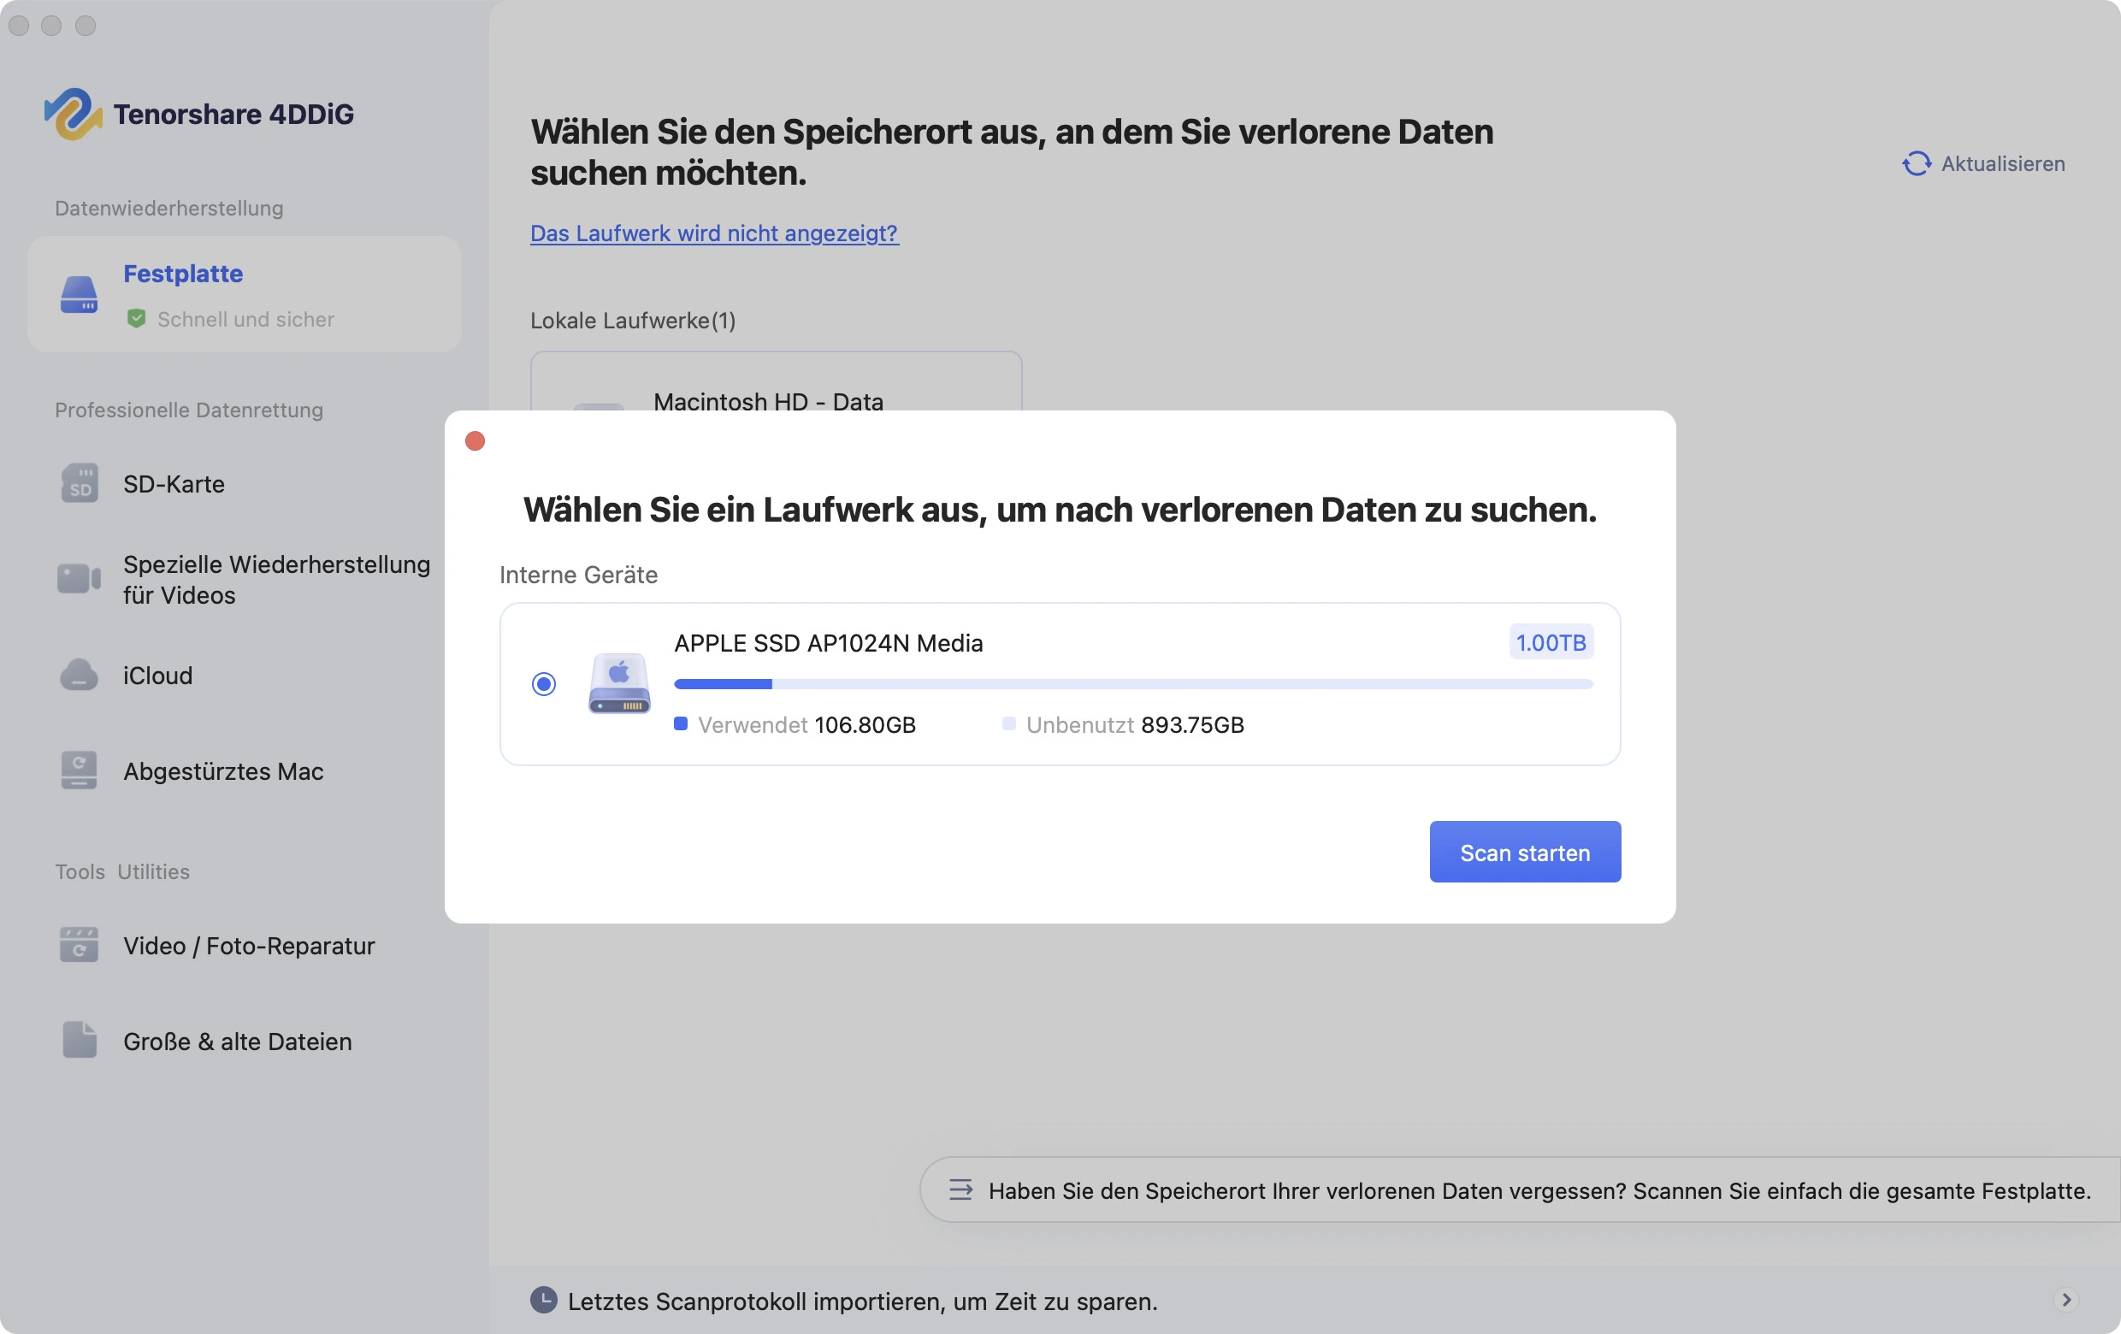
Task: Click the SD-Karte icon in sidebar
Action: [80, 483]
